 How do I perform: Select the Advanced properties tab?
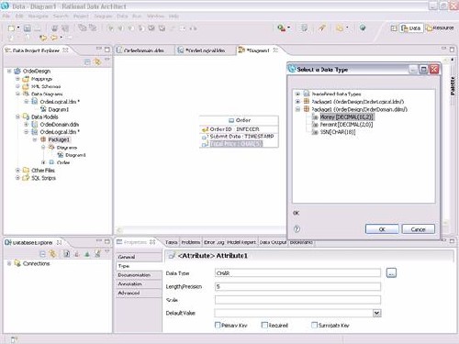(139, 293)
